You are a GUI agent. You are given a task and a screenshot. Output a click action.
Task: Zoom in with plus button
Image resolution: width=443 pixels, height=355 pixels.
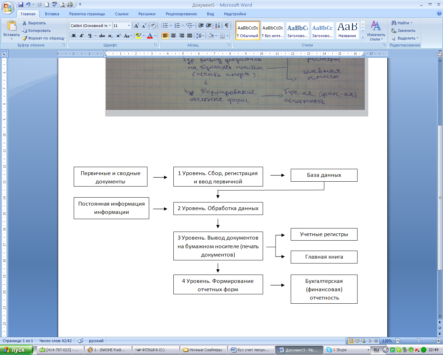[439, 341]
